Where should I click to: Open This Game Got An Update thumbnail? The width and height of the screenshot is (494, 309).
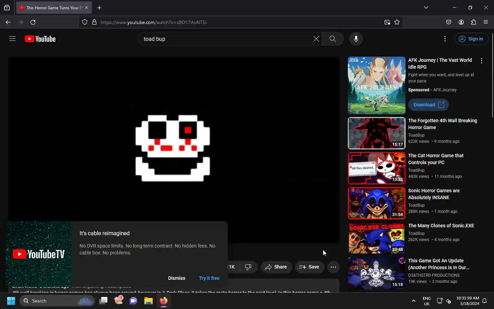377,273
